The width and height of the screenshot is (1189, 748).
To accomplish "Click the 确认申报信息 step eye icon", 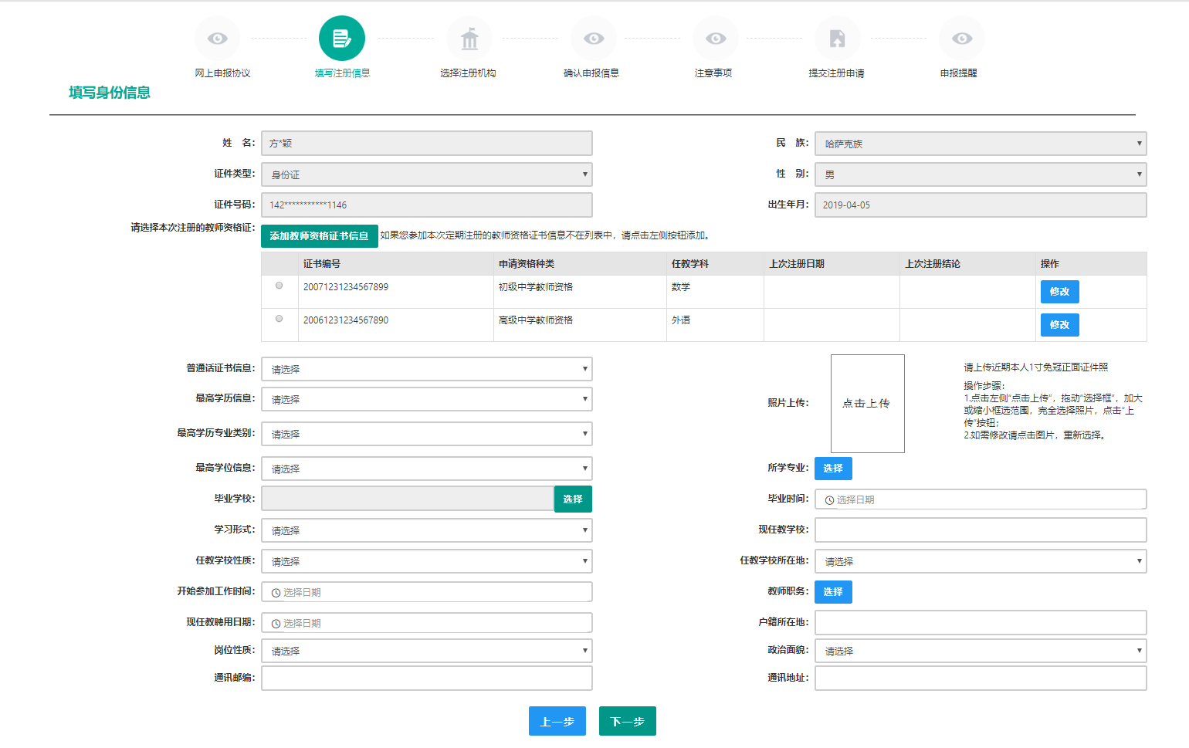I will click(x=594, y=39).
